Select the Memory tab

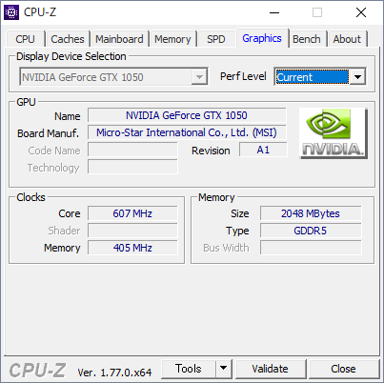(172, 39)
